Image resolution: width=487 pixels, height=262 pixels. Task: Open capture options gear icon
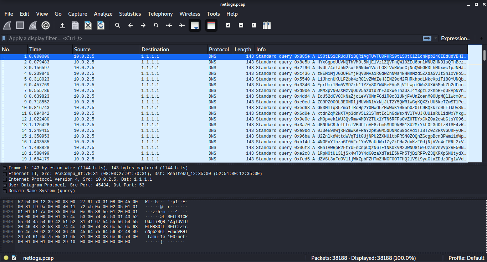tap(46, 25)
